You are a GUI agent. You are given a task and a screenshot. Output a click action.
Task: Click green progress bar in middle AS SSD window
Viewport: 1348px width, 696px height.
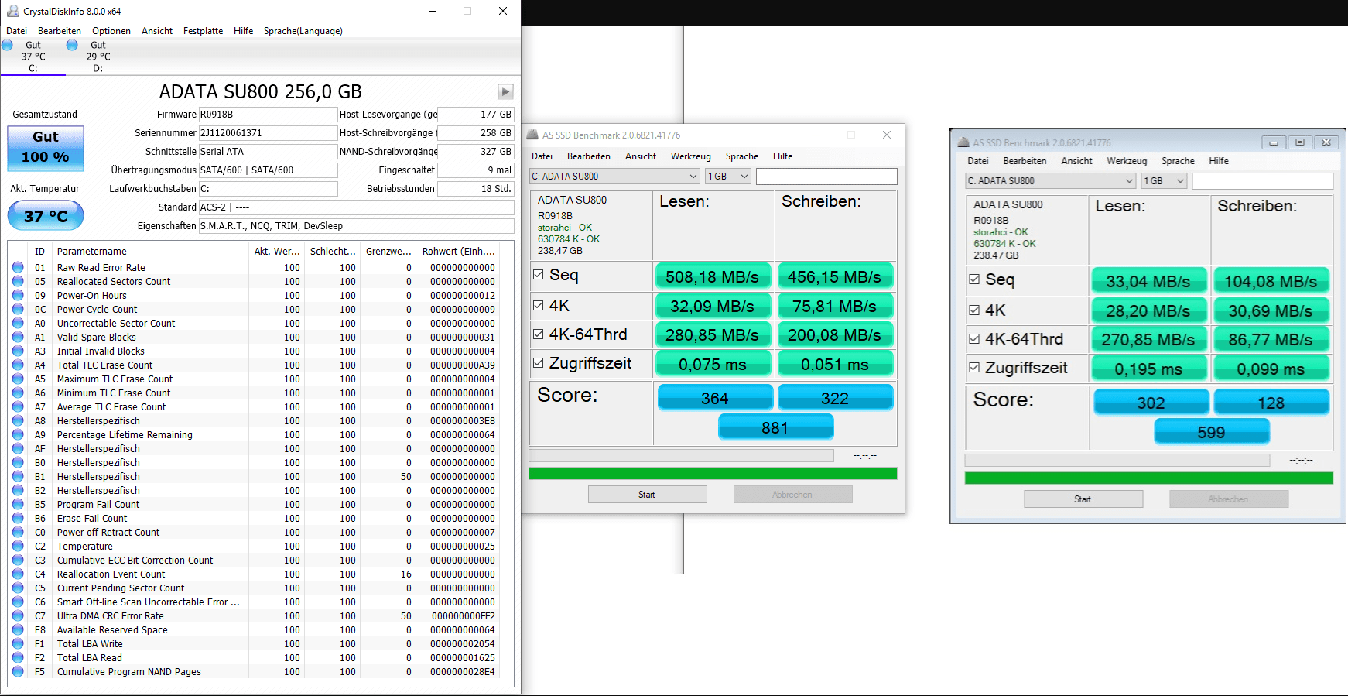click(x=713, y=473)
